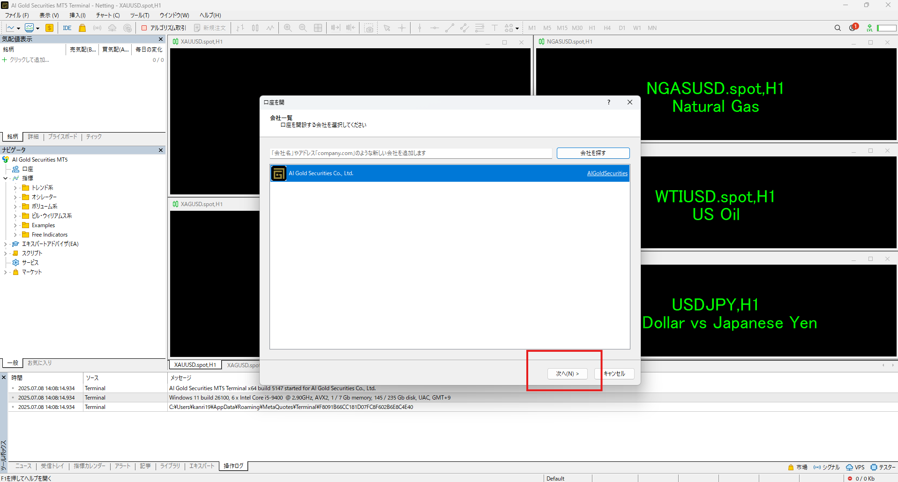Click the dialog help question mark
898x482 pixels.
pyautogui.click(x=608, y=102)
